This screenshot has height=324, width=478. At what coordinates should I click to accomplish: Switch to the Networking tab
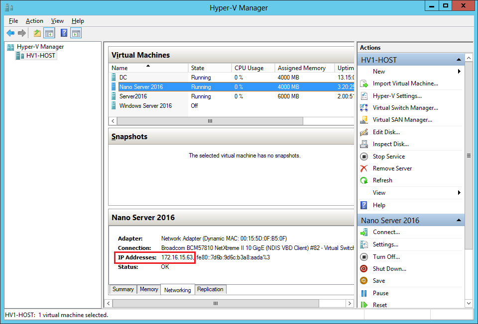coord(178,290)
